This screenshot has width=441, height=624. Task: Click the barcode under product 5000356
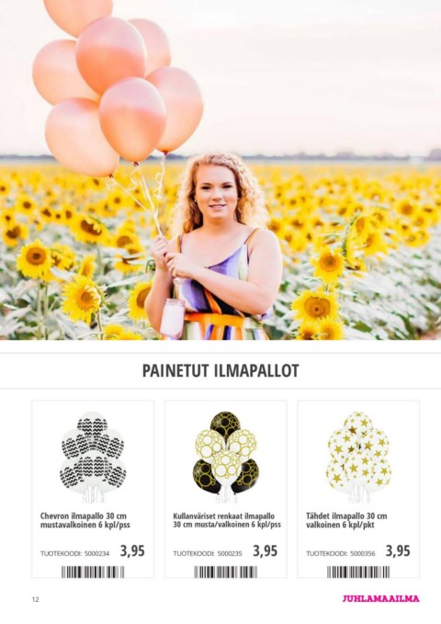tap(358, 572)
